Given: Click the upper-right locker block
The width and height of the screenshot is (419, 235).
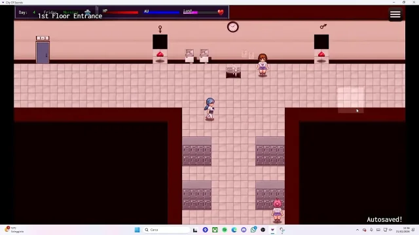Looking at the screenshot, I should (270, 151).
